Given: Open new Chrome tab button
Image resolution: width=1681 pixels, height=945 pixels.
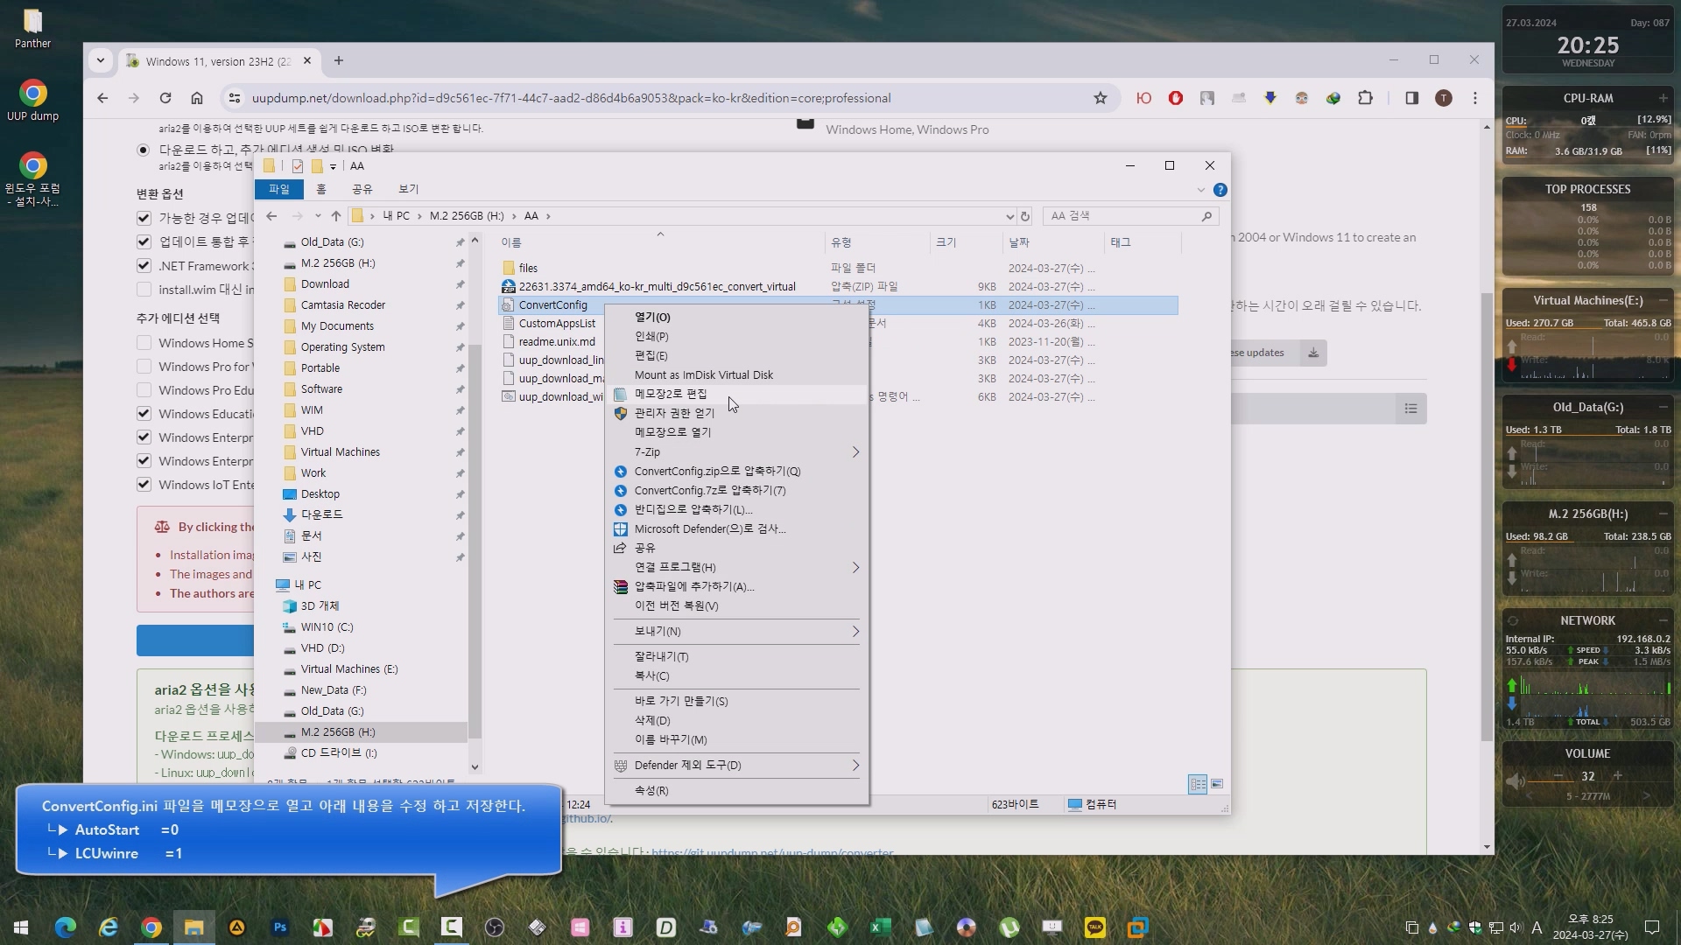Looking at the screenshot, I should 339,61.
